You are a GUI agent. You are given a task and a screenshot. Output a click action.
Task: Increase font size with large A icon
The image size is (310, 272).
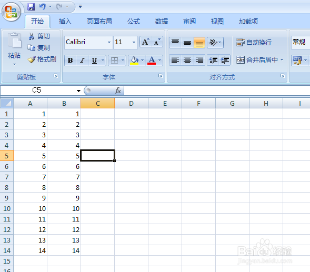(145, 42)
